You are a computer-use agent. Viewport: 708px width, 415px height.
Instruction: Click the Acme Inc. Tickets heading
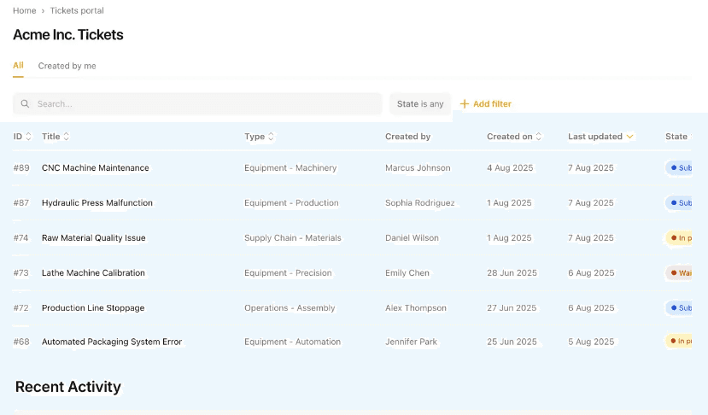68,35
